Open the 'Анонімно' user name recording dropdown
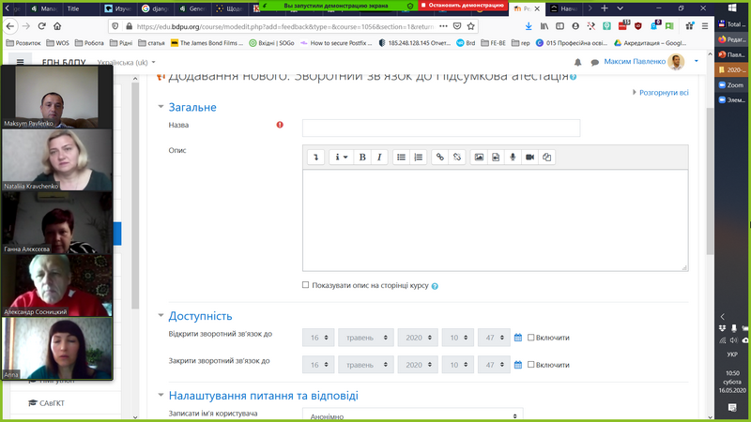Image resolution: width=751 pixels, height=422 pixels. click(x=412, y=415)
